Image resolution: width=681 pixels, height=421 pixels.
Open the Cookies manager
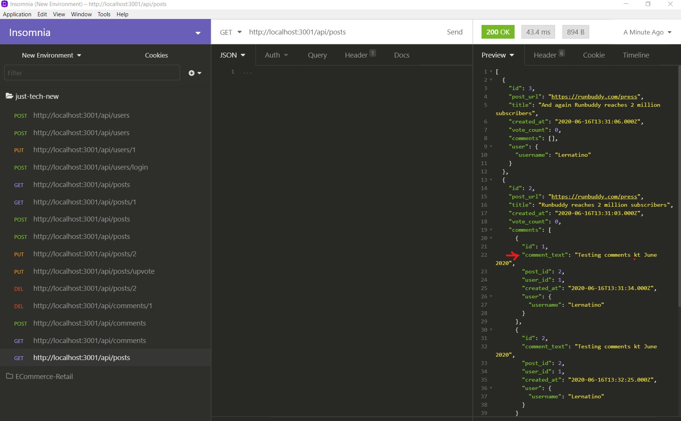[x=156, y=55]
